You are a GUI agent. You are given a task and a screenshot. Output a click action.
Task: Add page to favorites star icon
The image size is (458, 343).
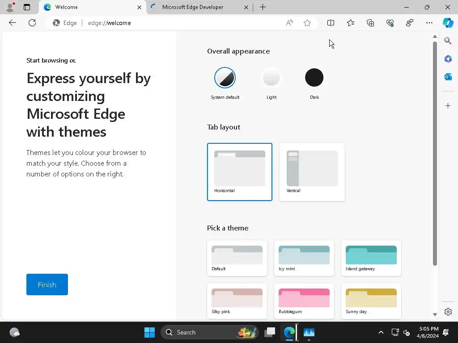307,23
